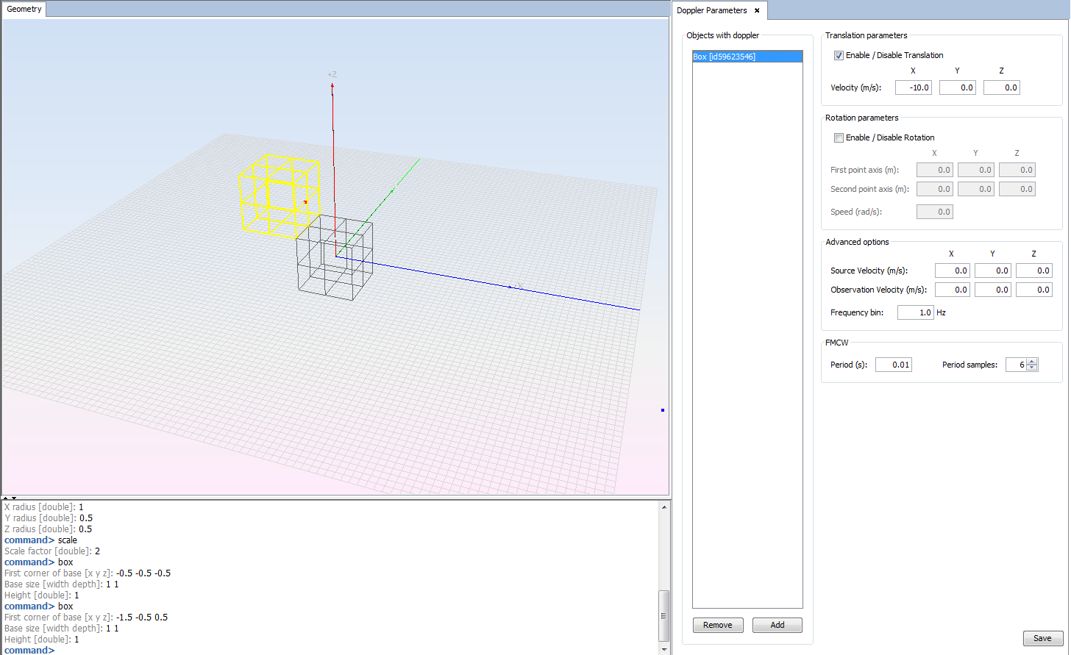
Task: Switch to the Geometry tab
Action: pyautogui.click(x=24, y=10)
